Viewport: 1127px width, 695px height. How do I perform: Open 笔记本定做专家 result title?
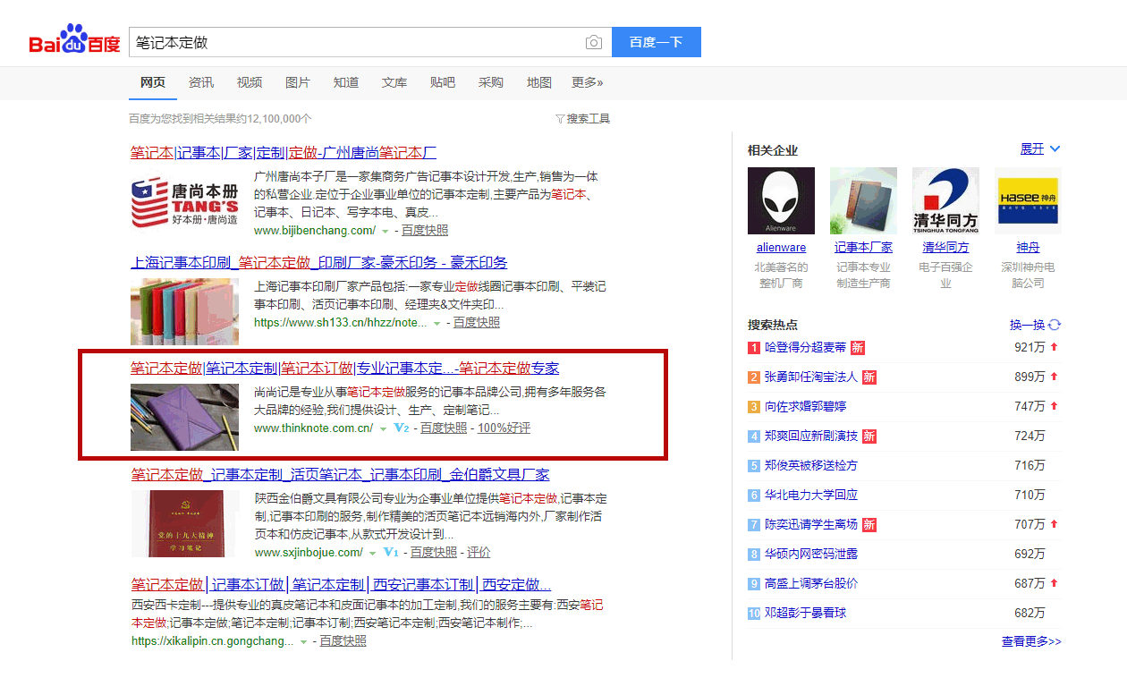pos(345,368)
